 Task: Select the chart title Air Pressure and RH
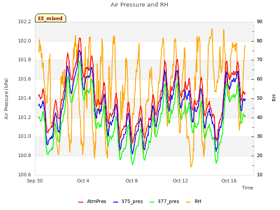(140, 4)
